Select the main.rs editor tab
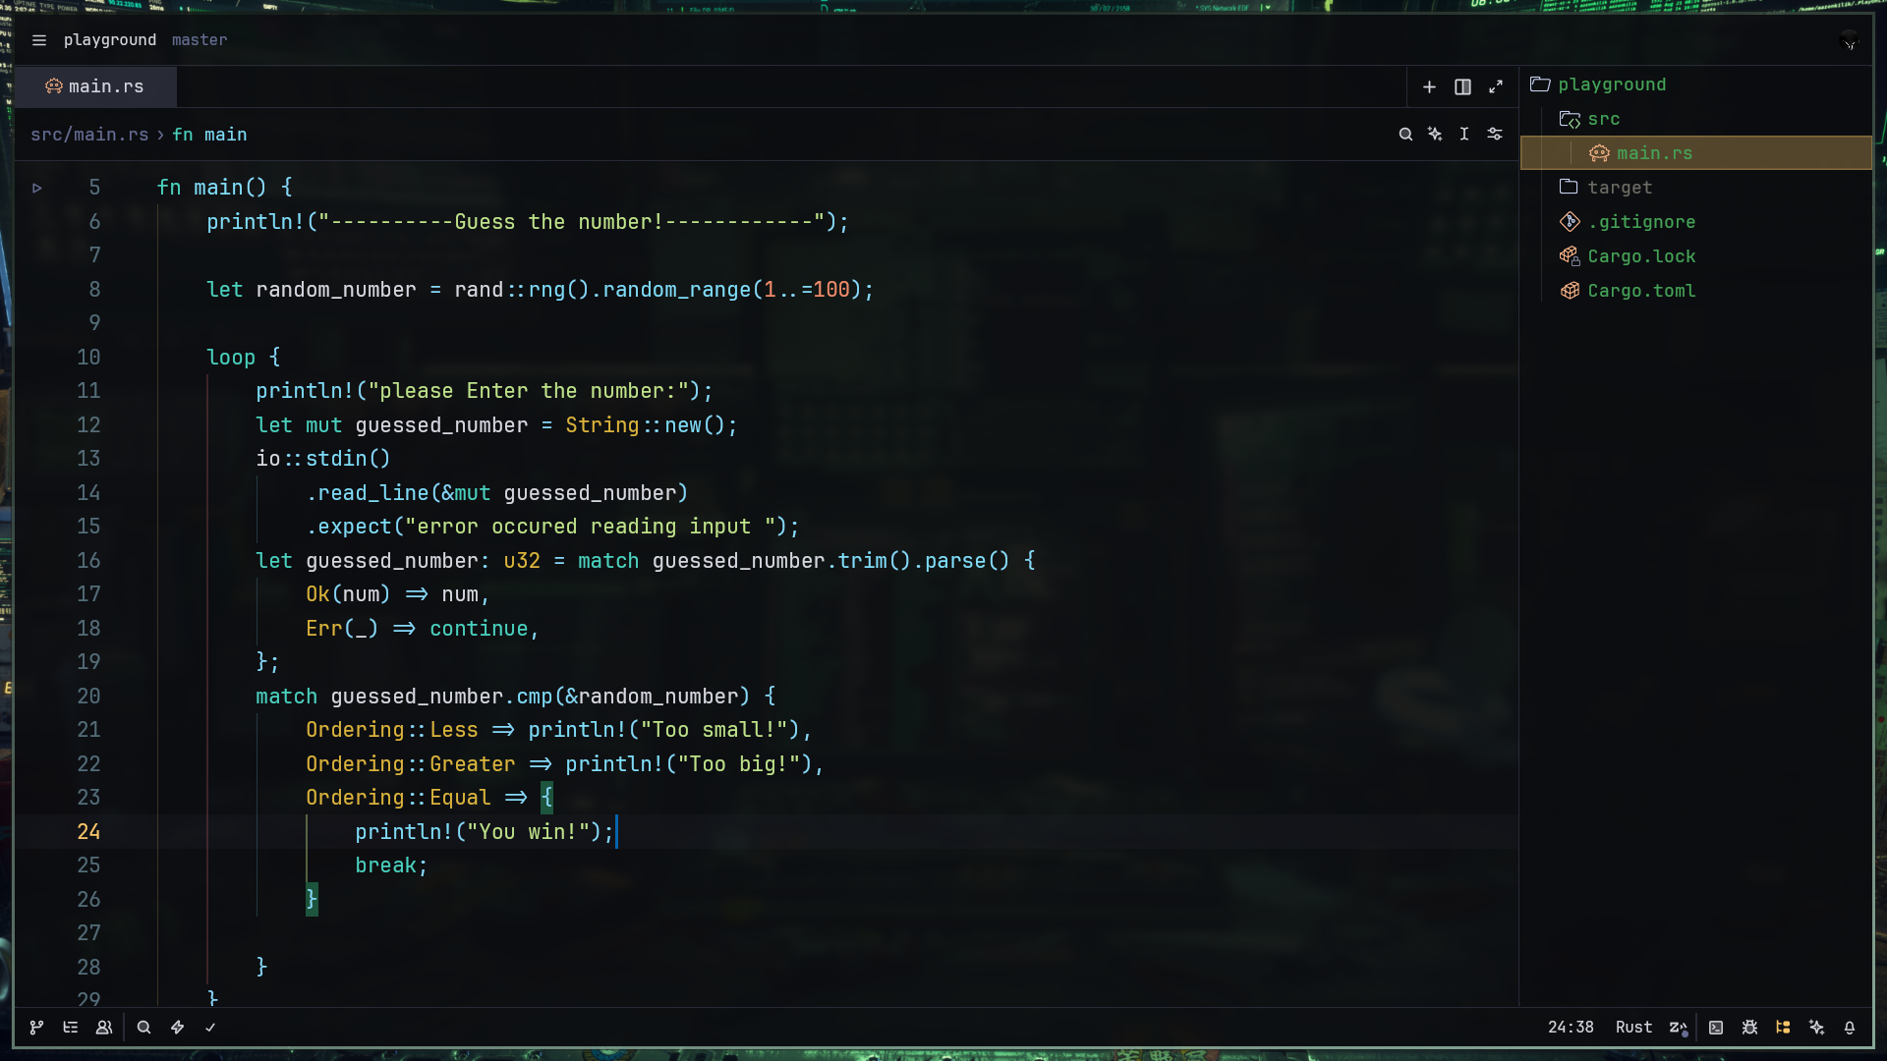This screenshot has height=1061, width=1887. [95, 86]
